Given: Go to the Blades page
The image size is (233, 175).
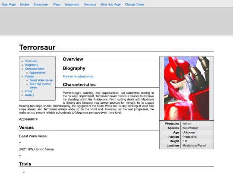Looking at the screenshot, I should [25, 4].
